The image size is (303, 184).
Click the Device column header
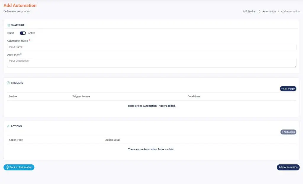coord(13,96)
